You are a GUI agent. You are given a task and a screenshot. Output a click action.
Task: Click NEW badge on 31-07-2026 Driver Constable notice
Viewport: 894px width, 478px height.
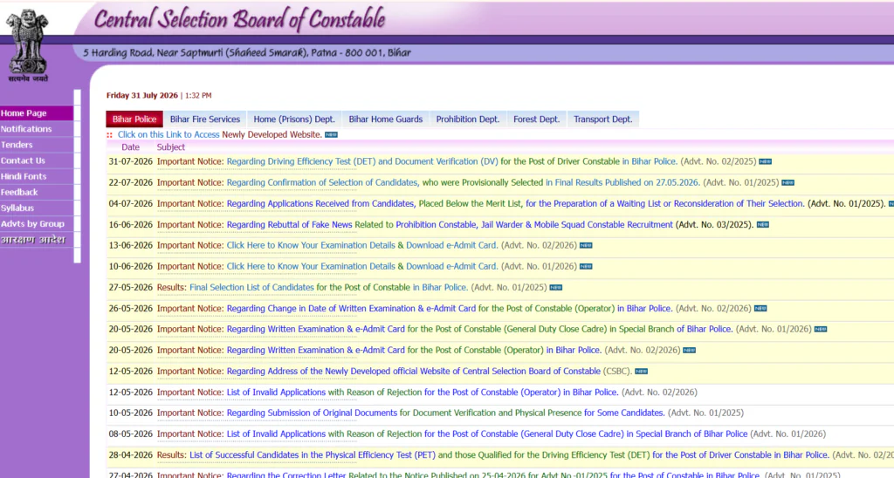[765, 161]
